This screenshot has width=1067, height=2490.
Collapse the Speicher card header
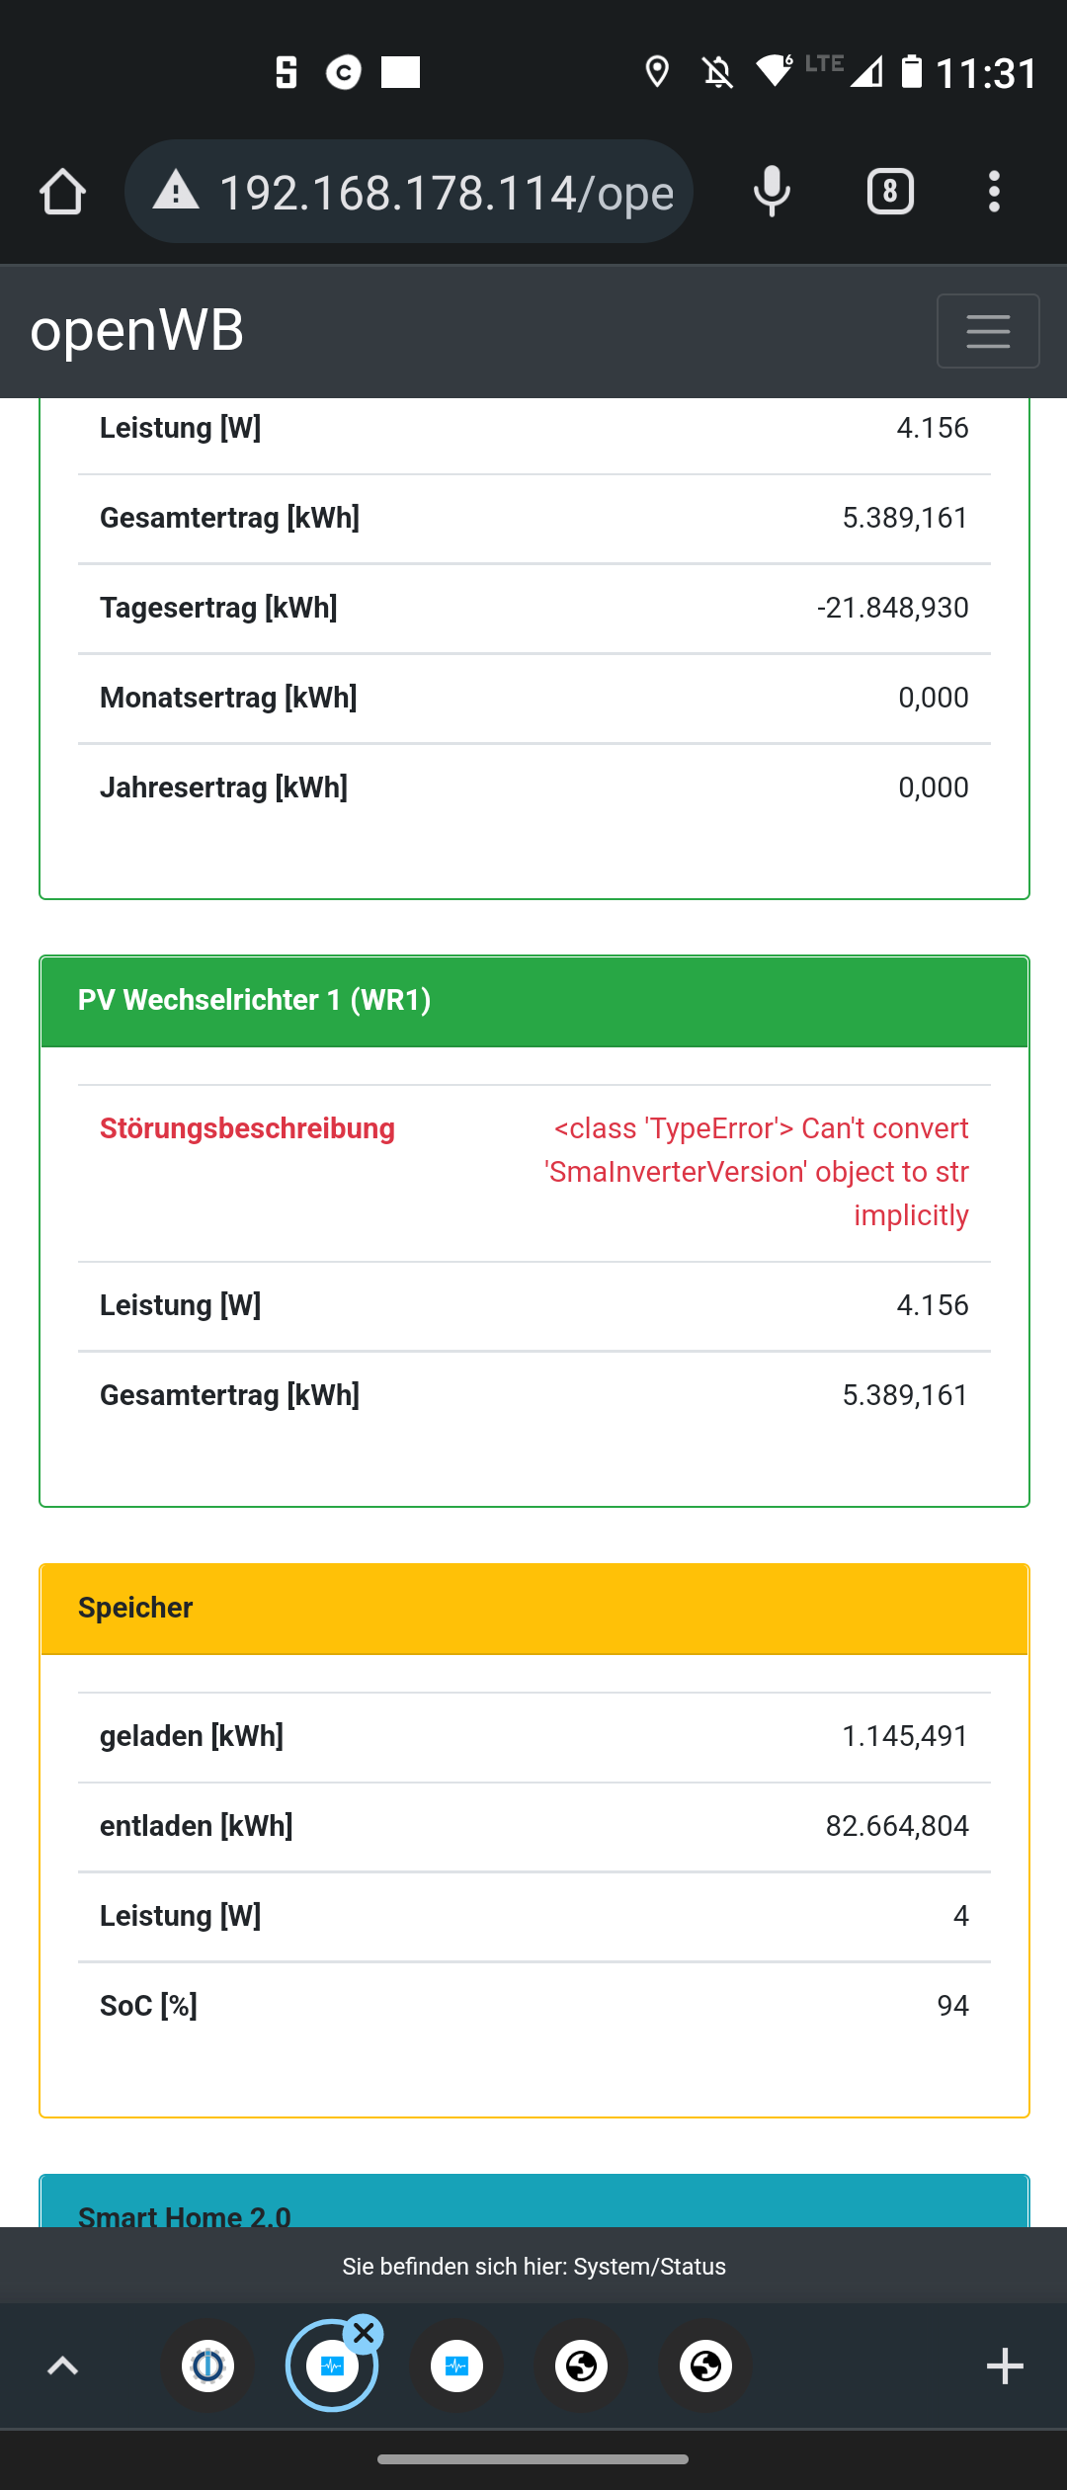pos(533,1609)
